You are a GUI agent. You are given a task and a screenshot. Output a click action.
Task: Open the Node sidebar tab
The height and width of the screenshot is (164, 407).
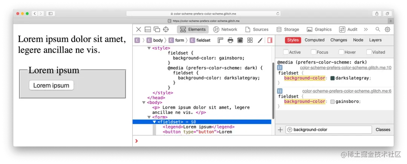(358, 40)
